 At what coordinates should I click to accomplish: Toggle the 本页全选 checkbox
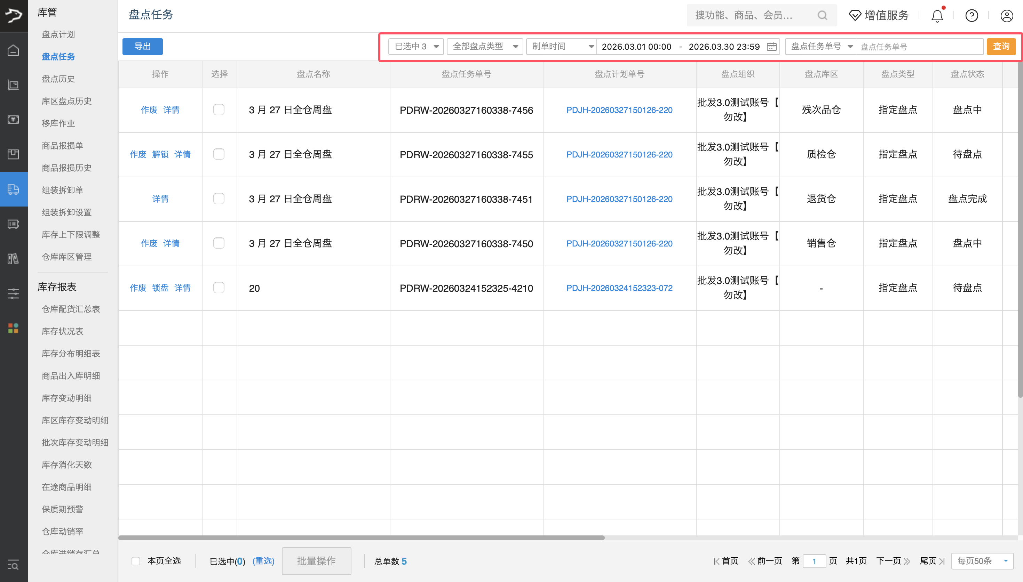tap(136, 561)
